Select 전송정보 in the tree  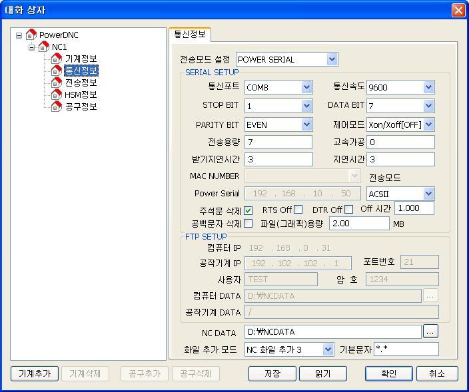(81, 83)
